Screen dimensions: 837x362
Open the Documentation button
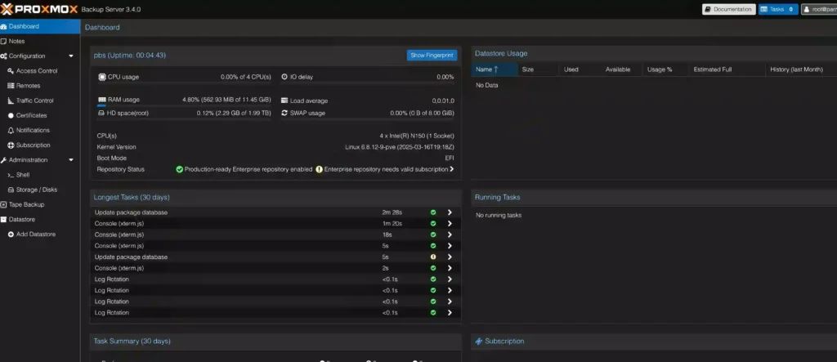tap(728, 9)
